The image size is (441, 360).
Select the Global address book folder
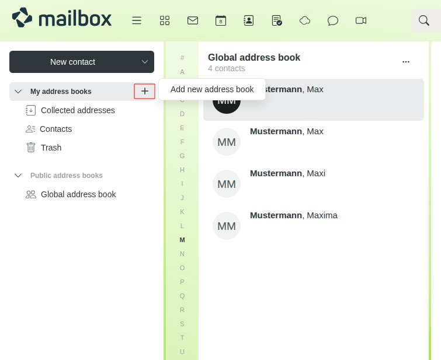tap(78, 194)
